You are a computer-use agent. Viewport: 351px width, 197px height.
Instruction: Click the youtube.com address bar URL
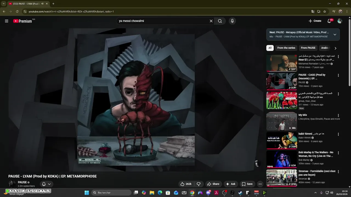pyautogui.click(x=71, y=11)
